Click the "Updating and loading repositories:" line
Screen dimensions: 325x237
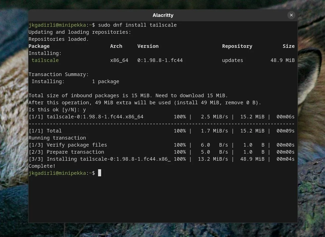click(80, 32)
